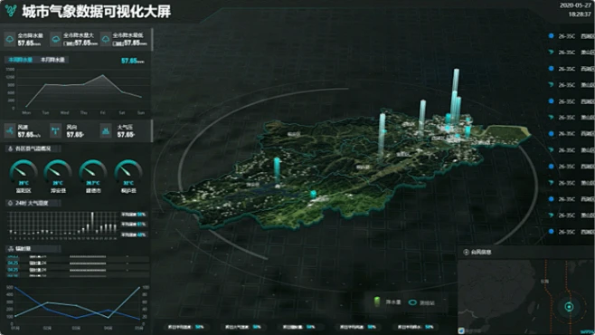Click the typhoon center marker on the mini map

(x=569, y=307)
